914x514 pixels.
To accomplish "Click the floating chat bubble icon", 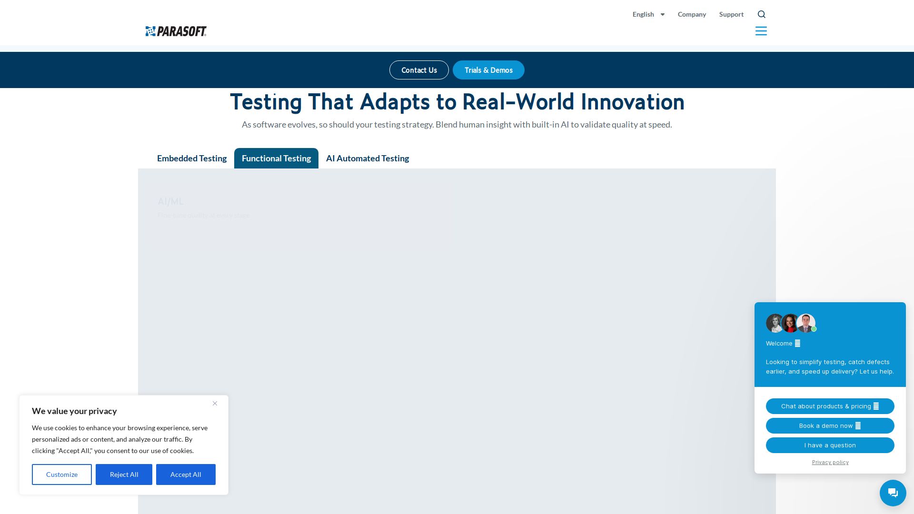I will coord(893,493).
